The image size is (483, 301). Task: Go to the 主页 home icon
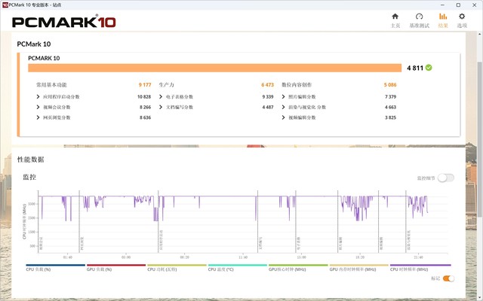[395, 17]
